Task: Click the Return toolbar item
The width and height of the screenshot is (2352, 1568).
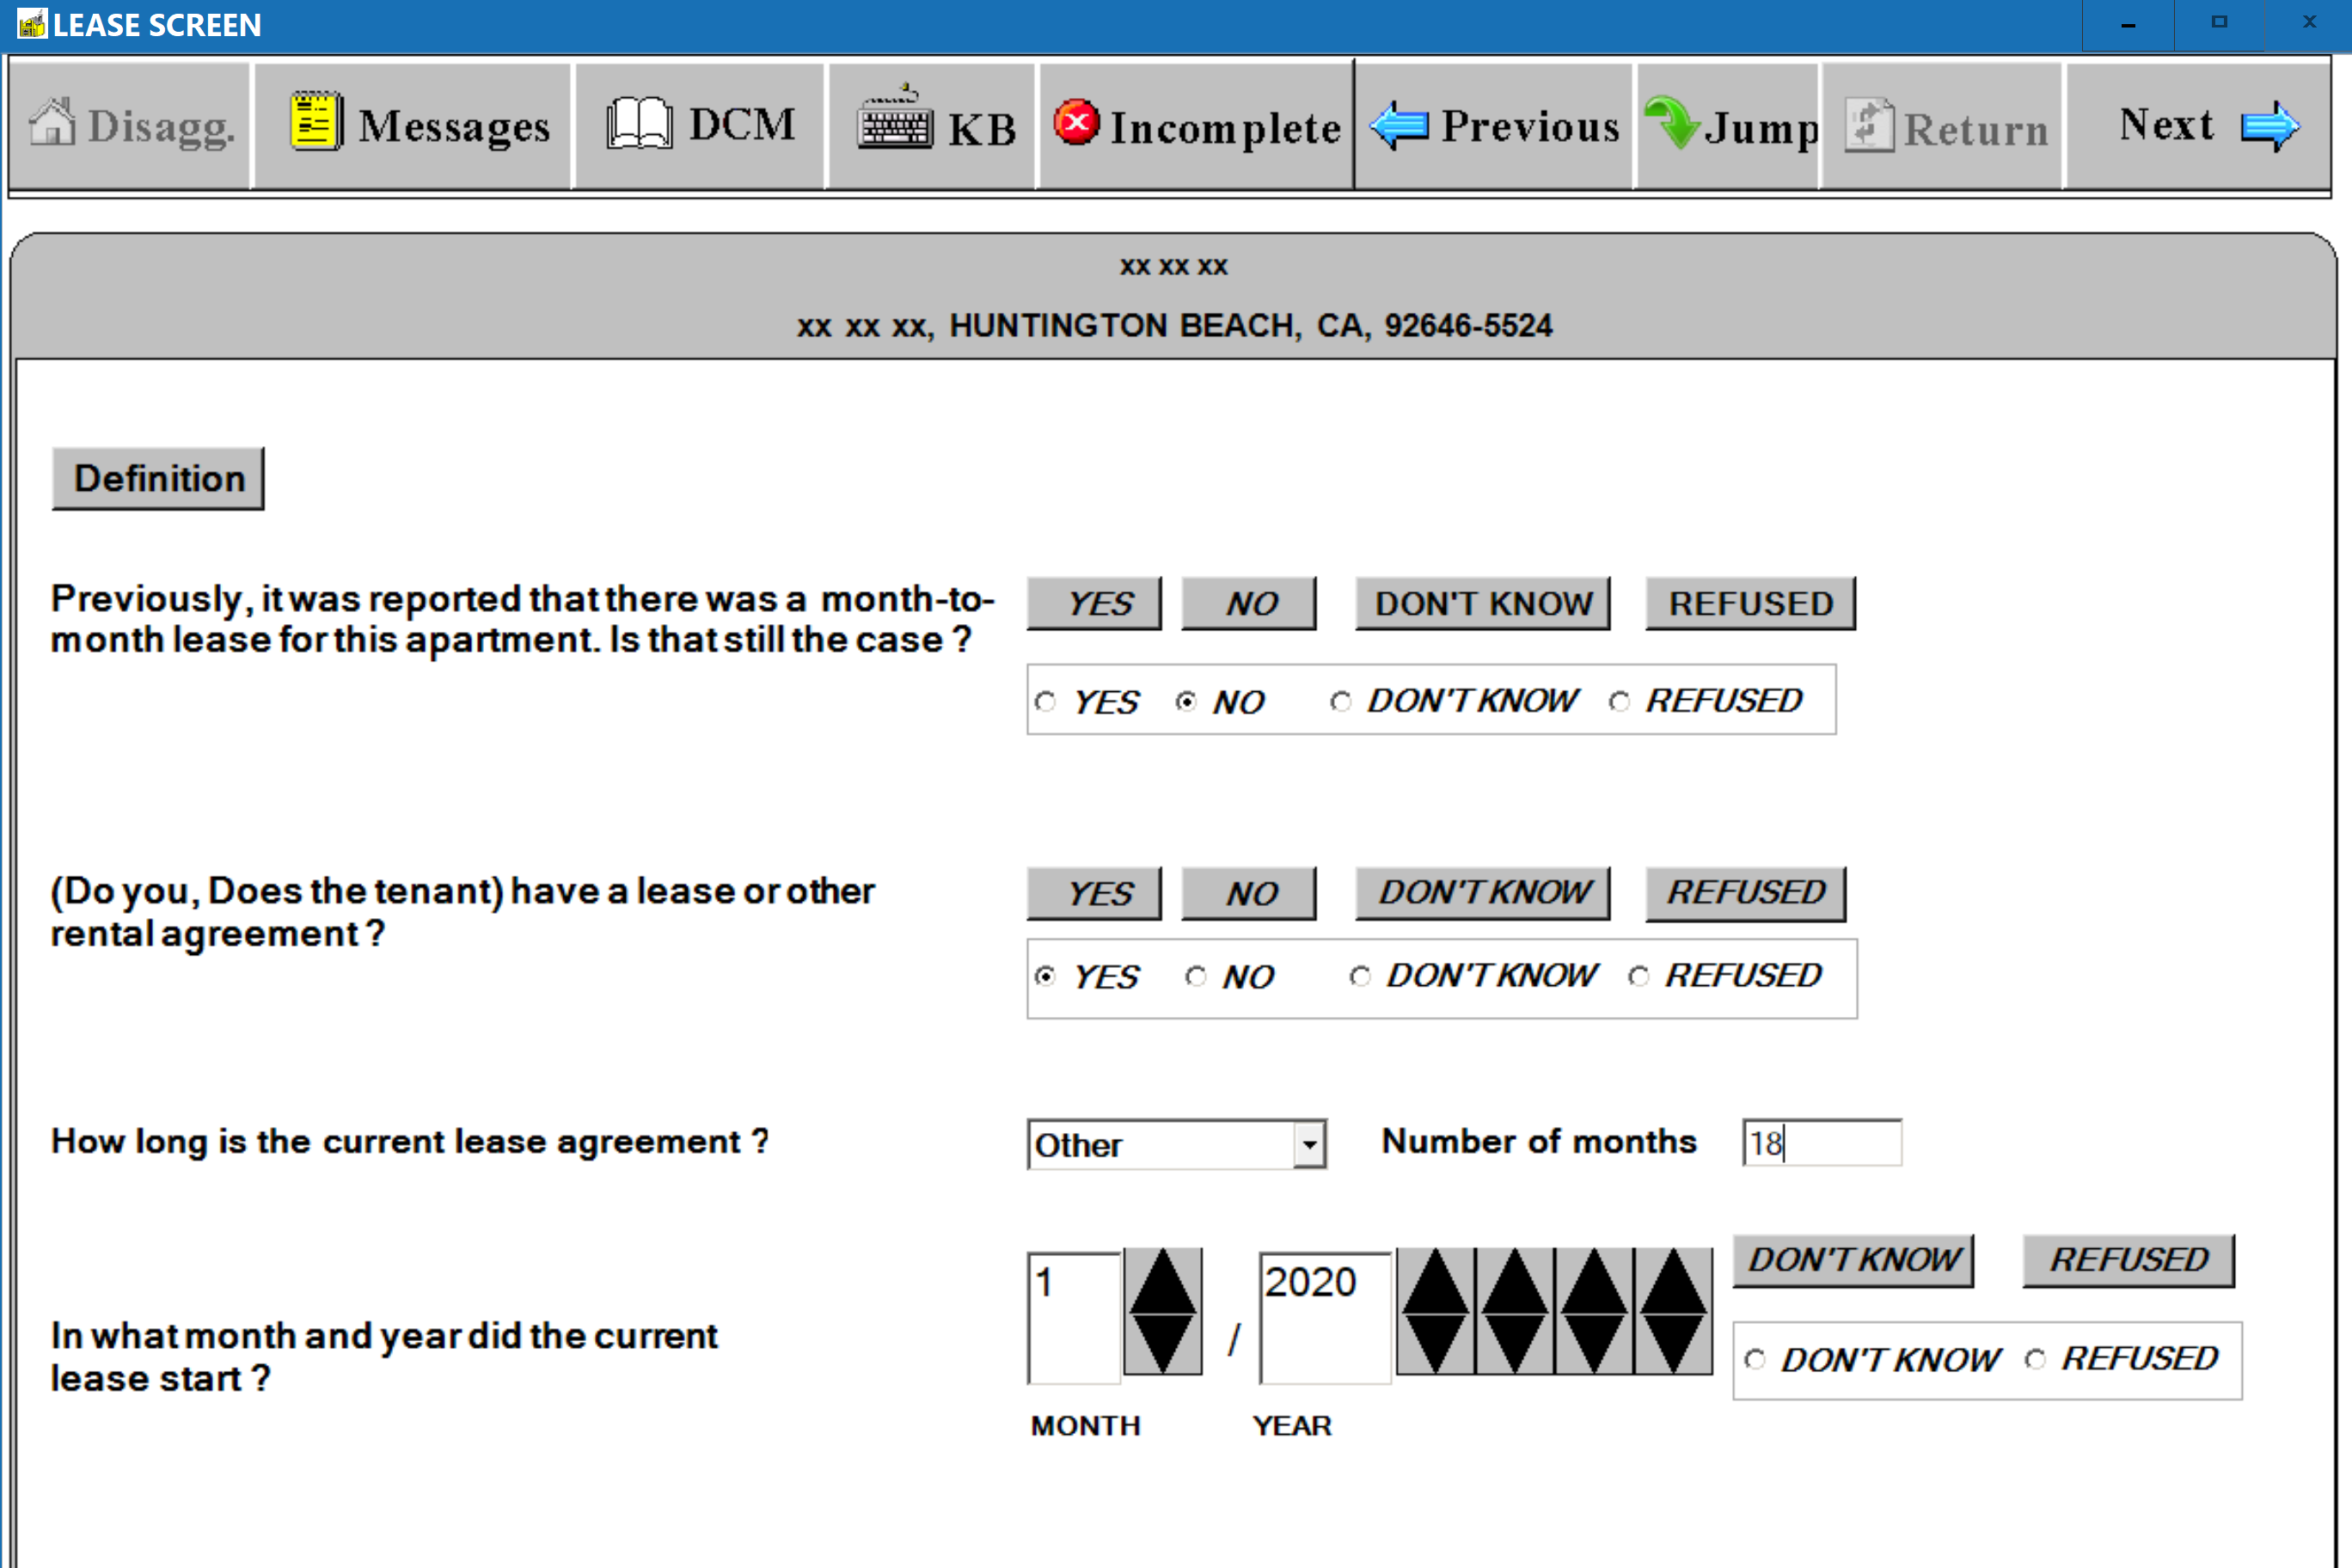Action: pos(1943,127)
